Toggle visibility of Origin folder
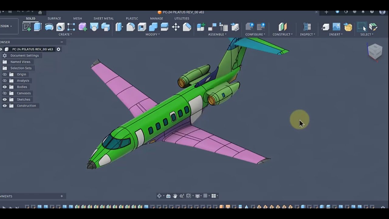This screenshot has height=219, width=389. [5, 74]
